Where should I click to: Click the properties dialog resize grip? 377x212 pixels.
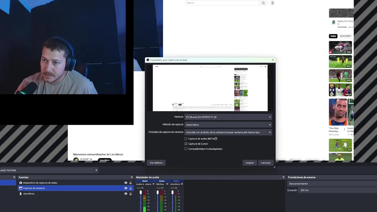pos(274,167)
